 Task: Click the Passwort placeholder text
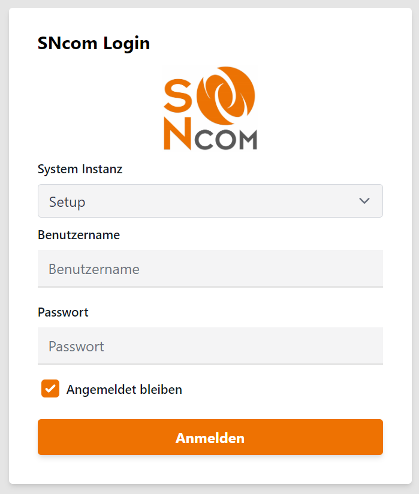point(76,347)
